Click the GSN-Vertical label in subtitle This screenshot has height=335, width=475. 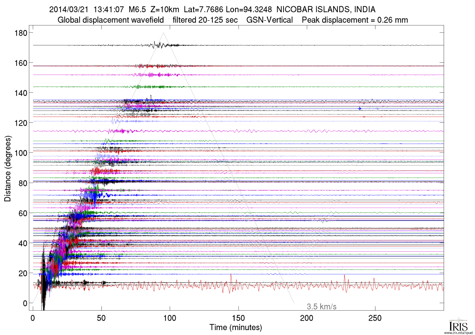pyautogui.click(x=270, y=20)
